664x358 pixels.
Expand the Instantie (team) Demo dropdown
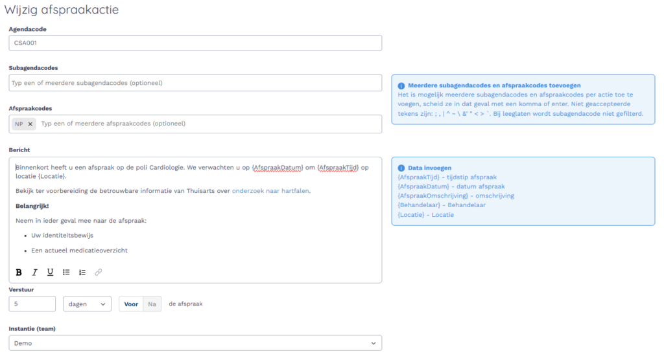point(195,343)
